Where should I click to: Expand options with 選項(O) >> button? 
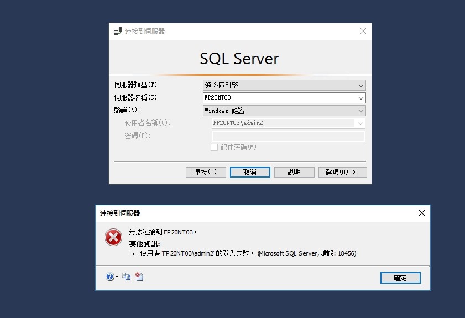tap(342, 172)
